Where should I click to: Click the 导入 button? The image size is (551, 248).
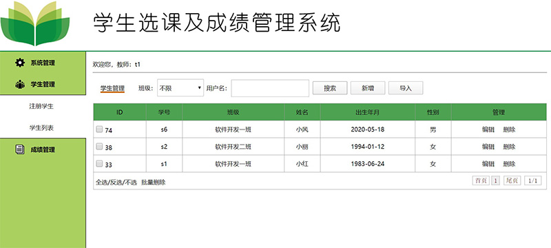[x=406, y=88]
